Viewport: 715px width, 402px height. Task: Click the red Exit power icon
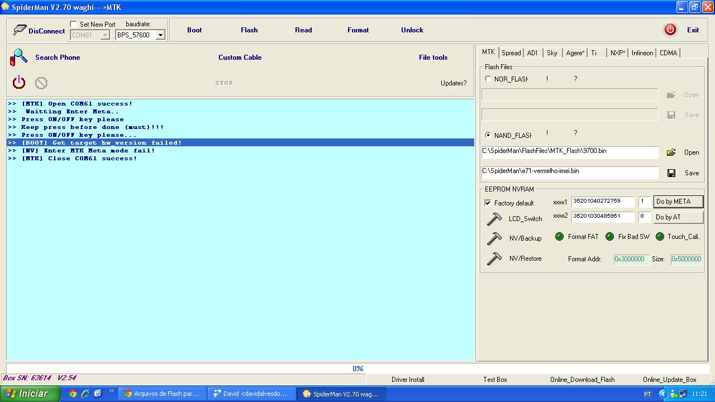pyautogui.click(x=670, y=30)
